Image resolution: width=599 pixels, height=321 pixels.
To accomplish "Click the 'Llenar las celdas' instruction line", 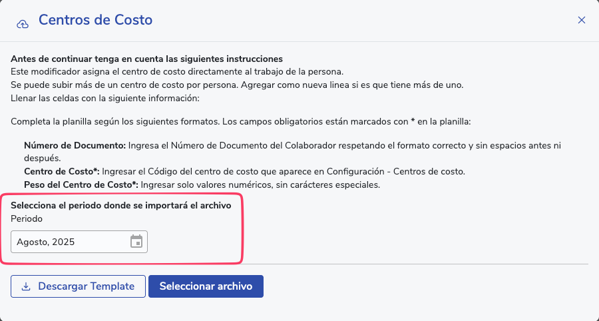I will coord(105,99).
